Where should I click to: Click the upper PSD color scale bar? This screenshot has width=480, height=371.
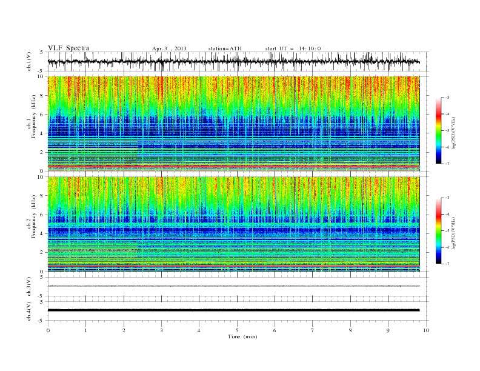pos(438,130)
